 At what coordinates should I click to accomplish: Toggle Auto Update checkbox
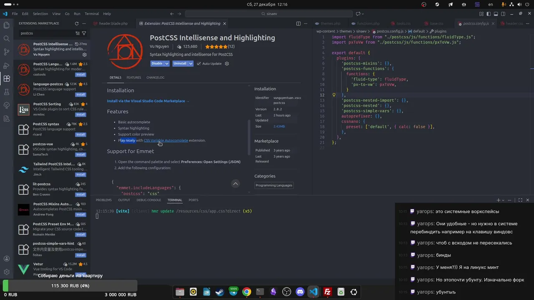pos(199,64)
